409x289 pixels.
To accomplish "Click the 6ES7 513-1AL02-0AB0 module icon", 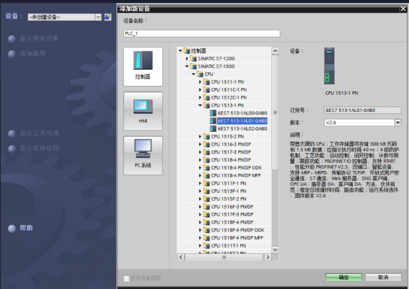I will 213,129.
